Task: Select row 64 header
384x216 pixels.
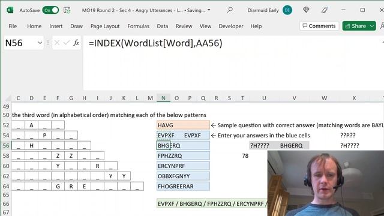Action: point(6,187)
